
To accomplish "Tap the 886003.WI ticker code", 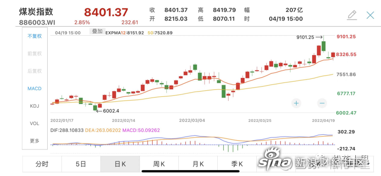I will click(37, 22).
